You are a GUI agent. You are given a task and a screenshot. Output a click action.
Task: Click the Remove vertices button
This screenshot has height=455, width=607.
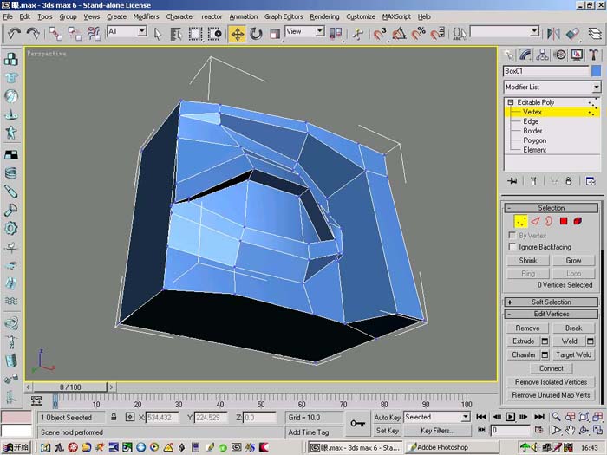527,328
